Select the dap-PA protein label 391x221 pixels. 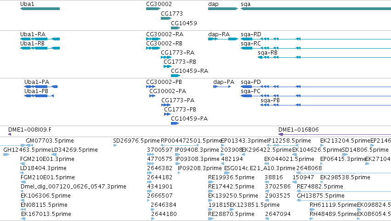tap(224, 82)
